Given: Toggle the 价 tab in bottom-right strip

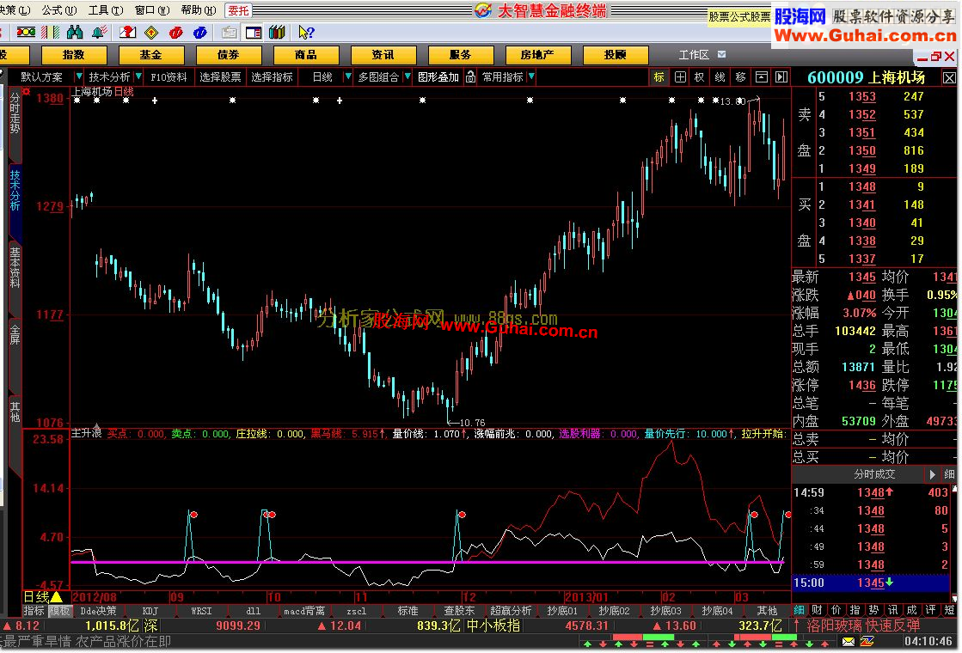Looking at the screenshot, I should click(836, 610).
